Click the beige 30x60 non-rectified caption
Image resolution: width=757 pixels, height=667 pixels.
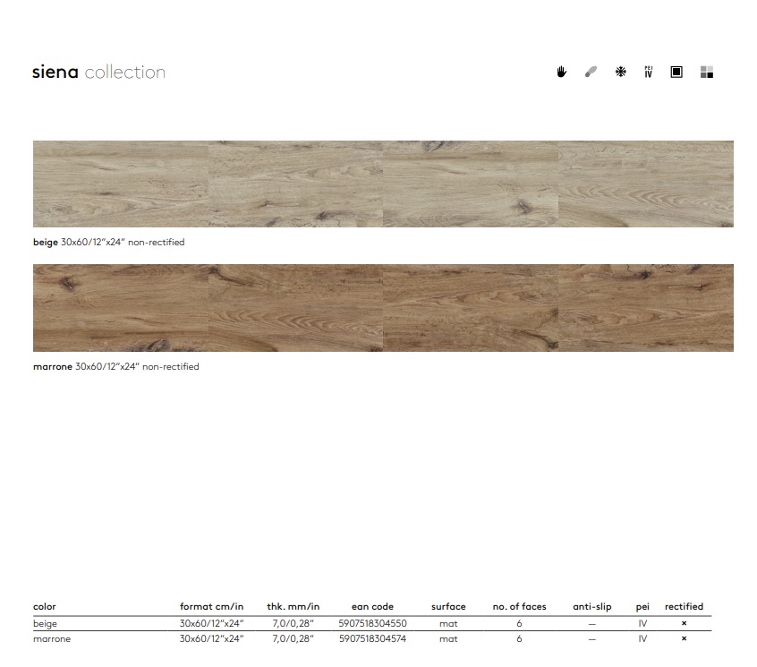[x=108, y=243]
